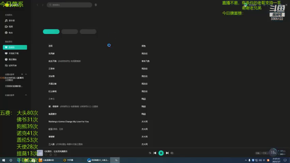Add a new playlist with plus icon
Screen dimensions: 290x163
pyautogui.click(x=22, y=74)
